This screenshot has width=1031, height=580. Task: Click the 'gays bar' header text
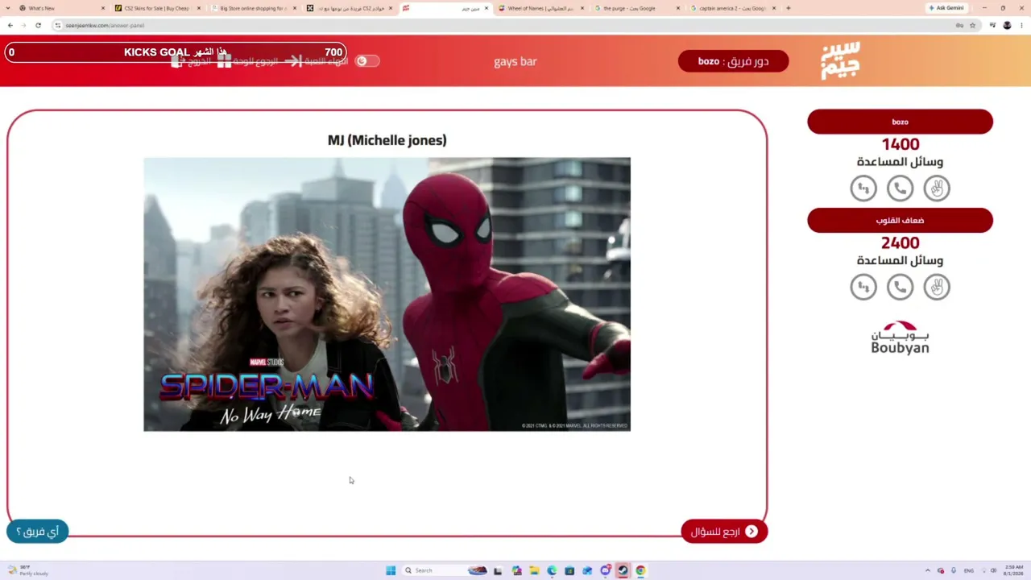point(515,62)
